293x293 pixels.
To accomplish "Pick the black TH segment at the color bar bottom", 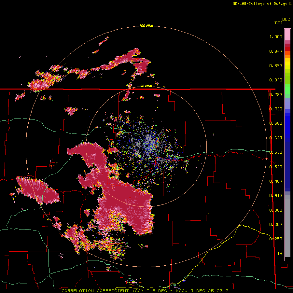I will (287, 258).
